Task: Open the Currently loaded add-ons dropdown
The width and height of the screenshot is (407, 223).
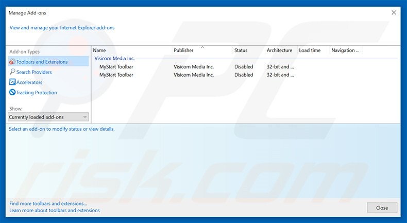Action: pos(48,117)
